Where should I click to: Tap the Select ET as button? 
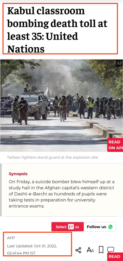(67, 227)
